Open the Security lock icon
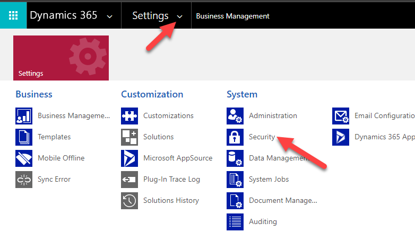 (x=235, y=137)
